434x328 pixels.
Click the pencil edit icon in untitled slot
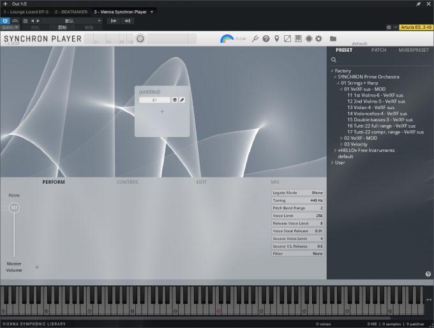click(x=182, y=100)
